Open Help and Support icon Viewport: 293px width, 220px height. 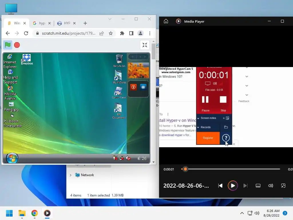pos(10,77)
